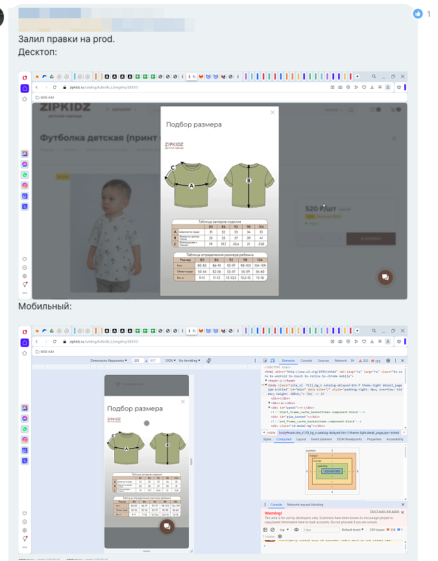
Task: Click the body#main breadcrumb in the Elements panel
Action: coord(339,433)
